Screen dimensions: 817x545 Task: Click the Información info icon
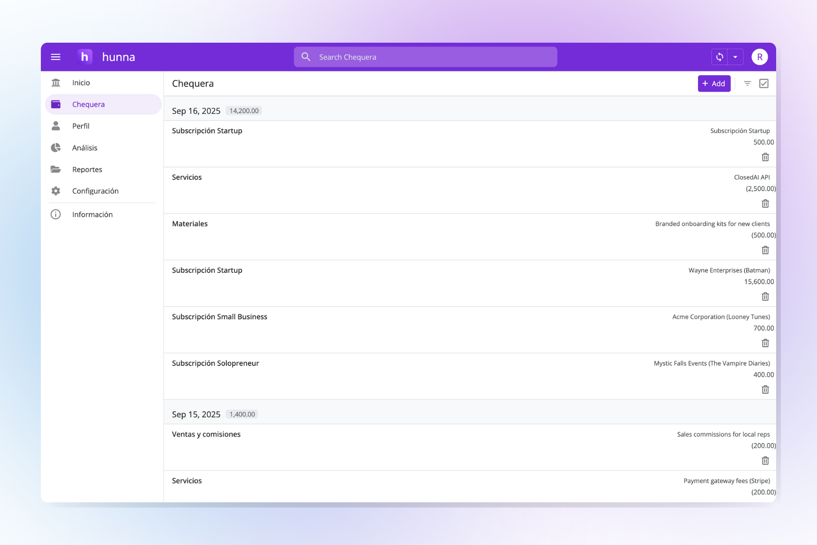[55, 214]
